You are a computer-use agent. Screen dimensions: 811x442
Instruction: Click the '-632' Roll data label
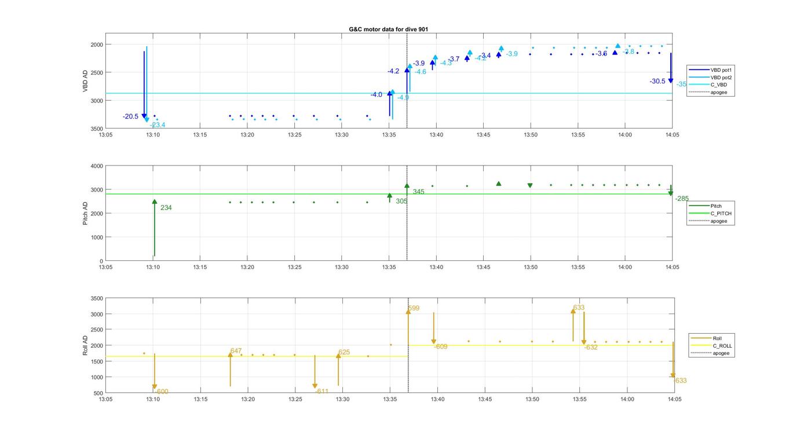point(591,348)
